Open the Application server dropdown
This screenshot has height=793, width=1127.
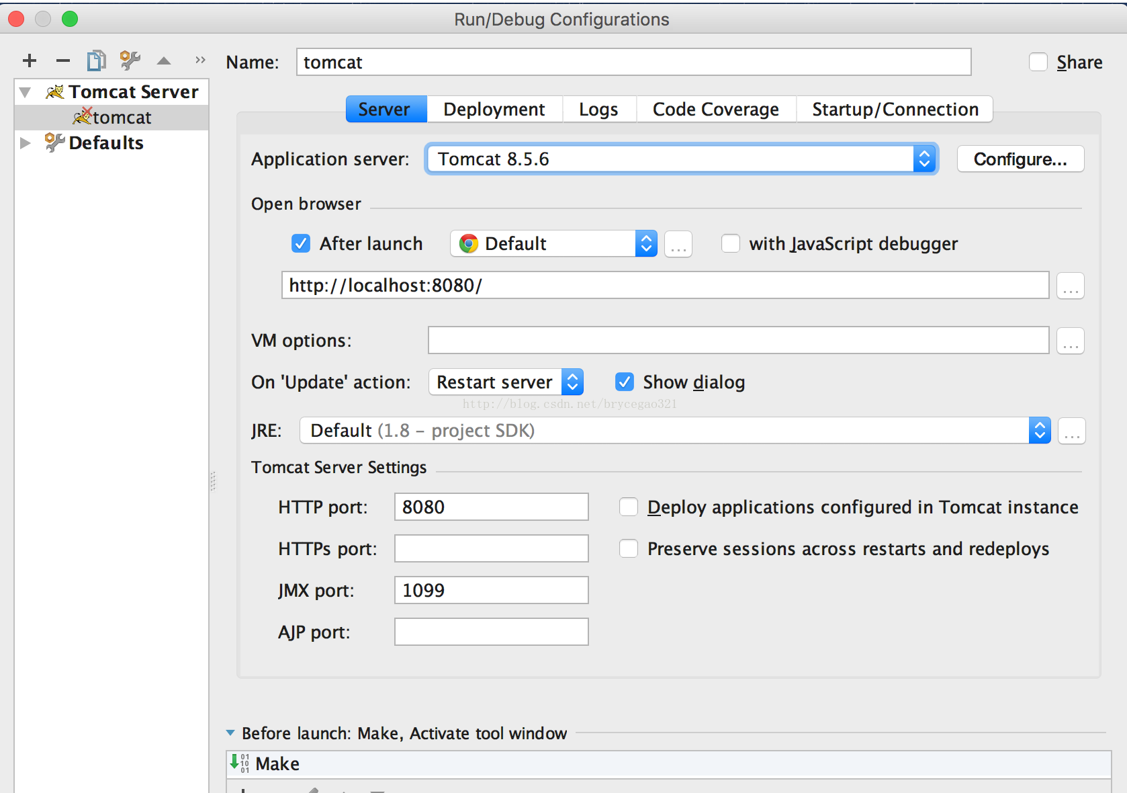[682, 159]
